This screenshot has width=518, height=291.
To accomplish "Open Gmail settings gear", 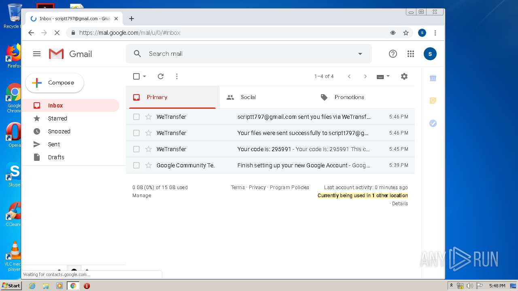I will 404,76.
